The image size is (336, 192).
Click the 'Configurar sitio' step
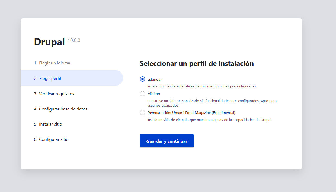pyautogui.click(x=51, y=139)
